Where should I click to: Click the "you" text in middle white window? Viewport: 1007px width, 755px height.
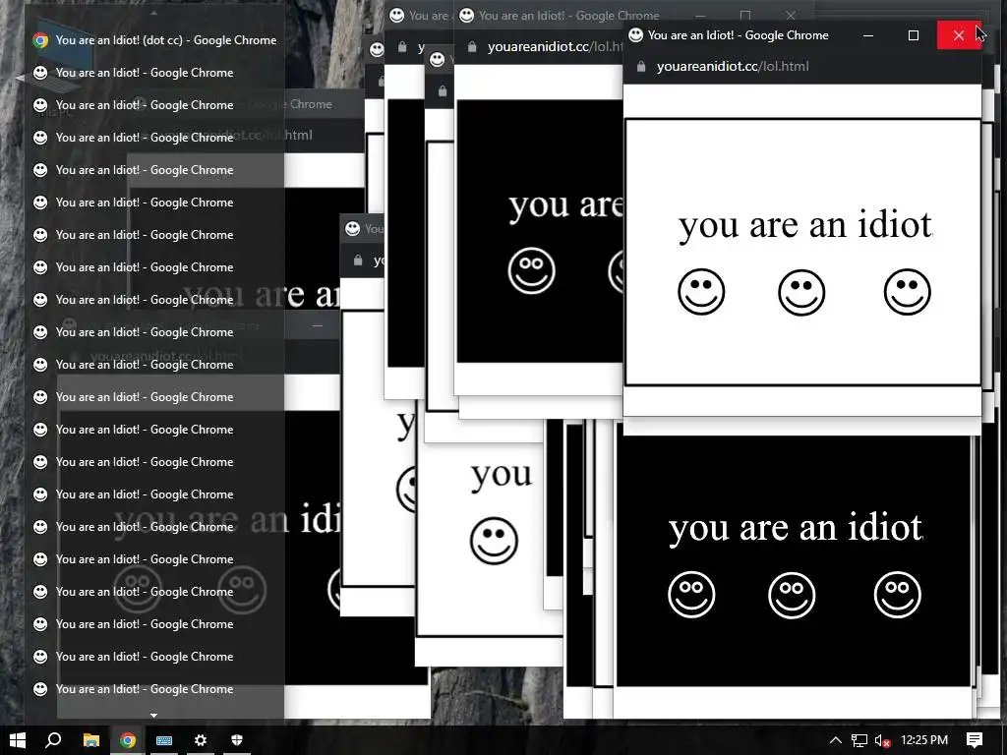tap(501, 476)
